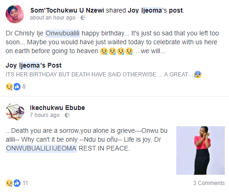The image size is (229, 192).
Task: View about an hour ago timestamp
Action: tap(53, 18)
